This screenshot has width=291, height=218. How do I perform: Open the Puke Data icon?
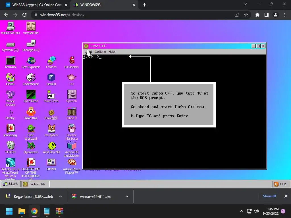pos(51,97)
